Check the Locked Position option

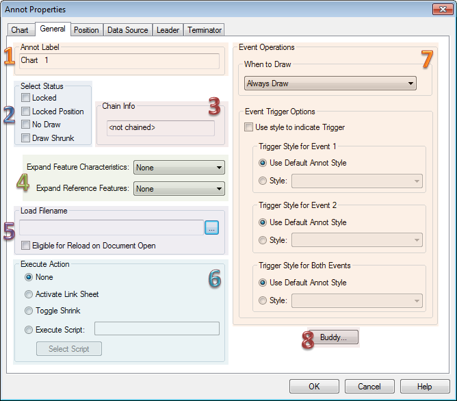26,112
